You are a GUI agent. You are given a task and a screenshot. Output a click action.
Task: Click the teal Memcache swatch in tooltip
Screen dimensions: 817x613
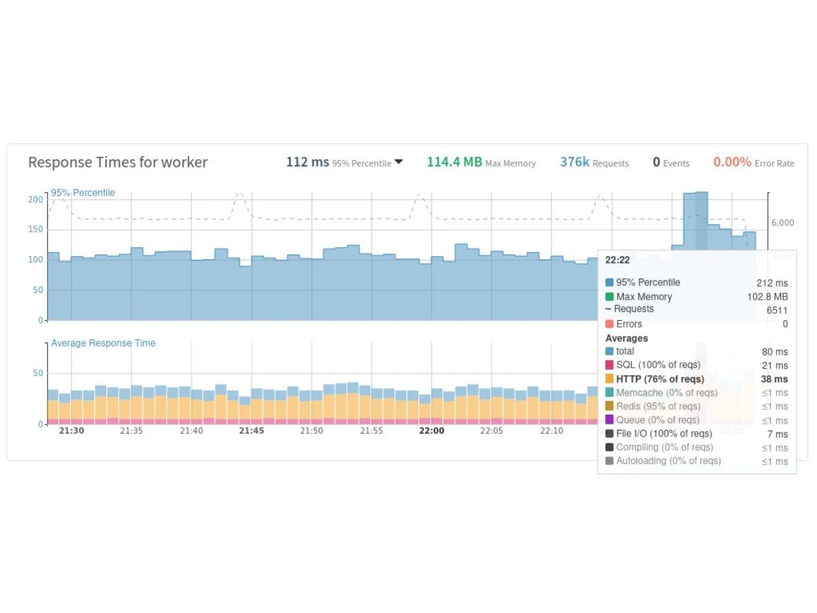click(609, 393)
